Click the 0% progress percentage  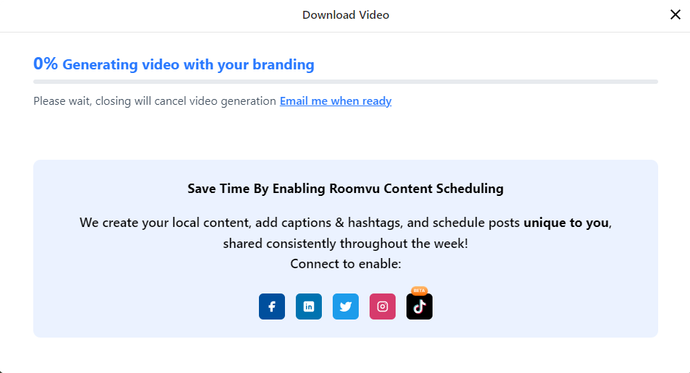point(46,64)
